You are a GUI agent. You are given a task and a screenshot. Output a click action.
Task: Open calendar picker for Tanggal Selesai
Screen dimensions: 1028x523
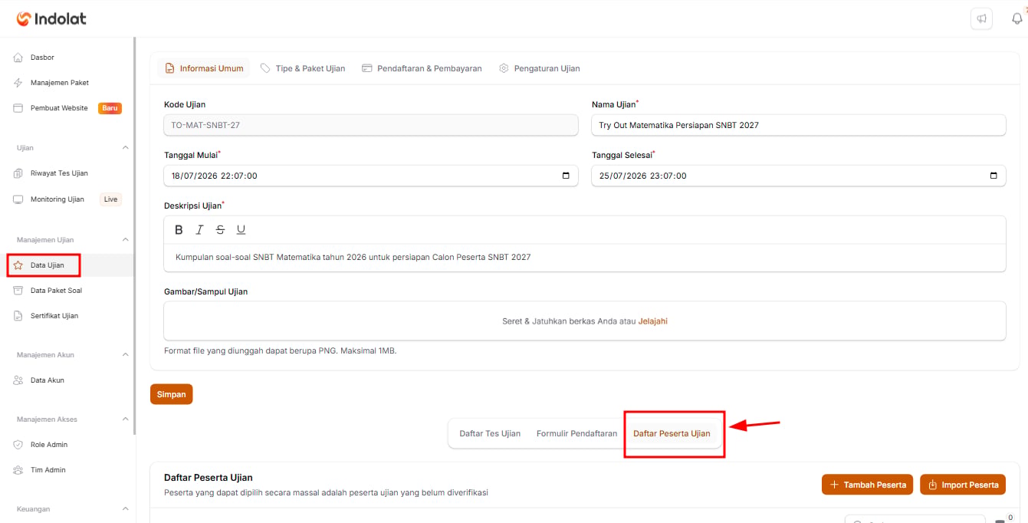pyautogui.click(x=994, y=176)
